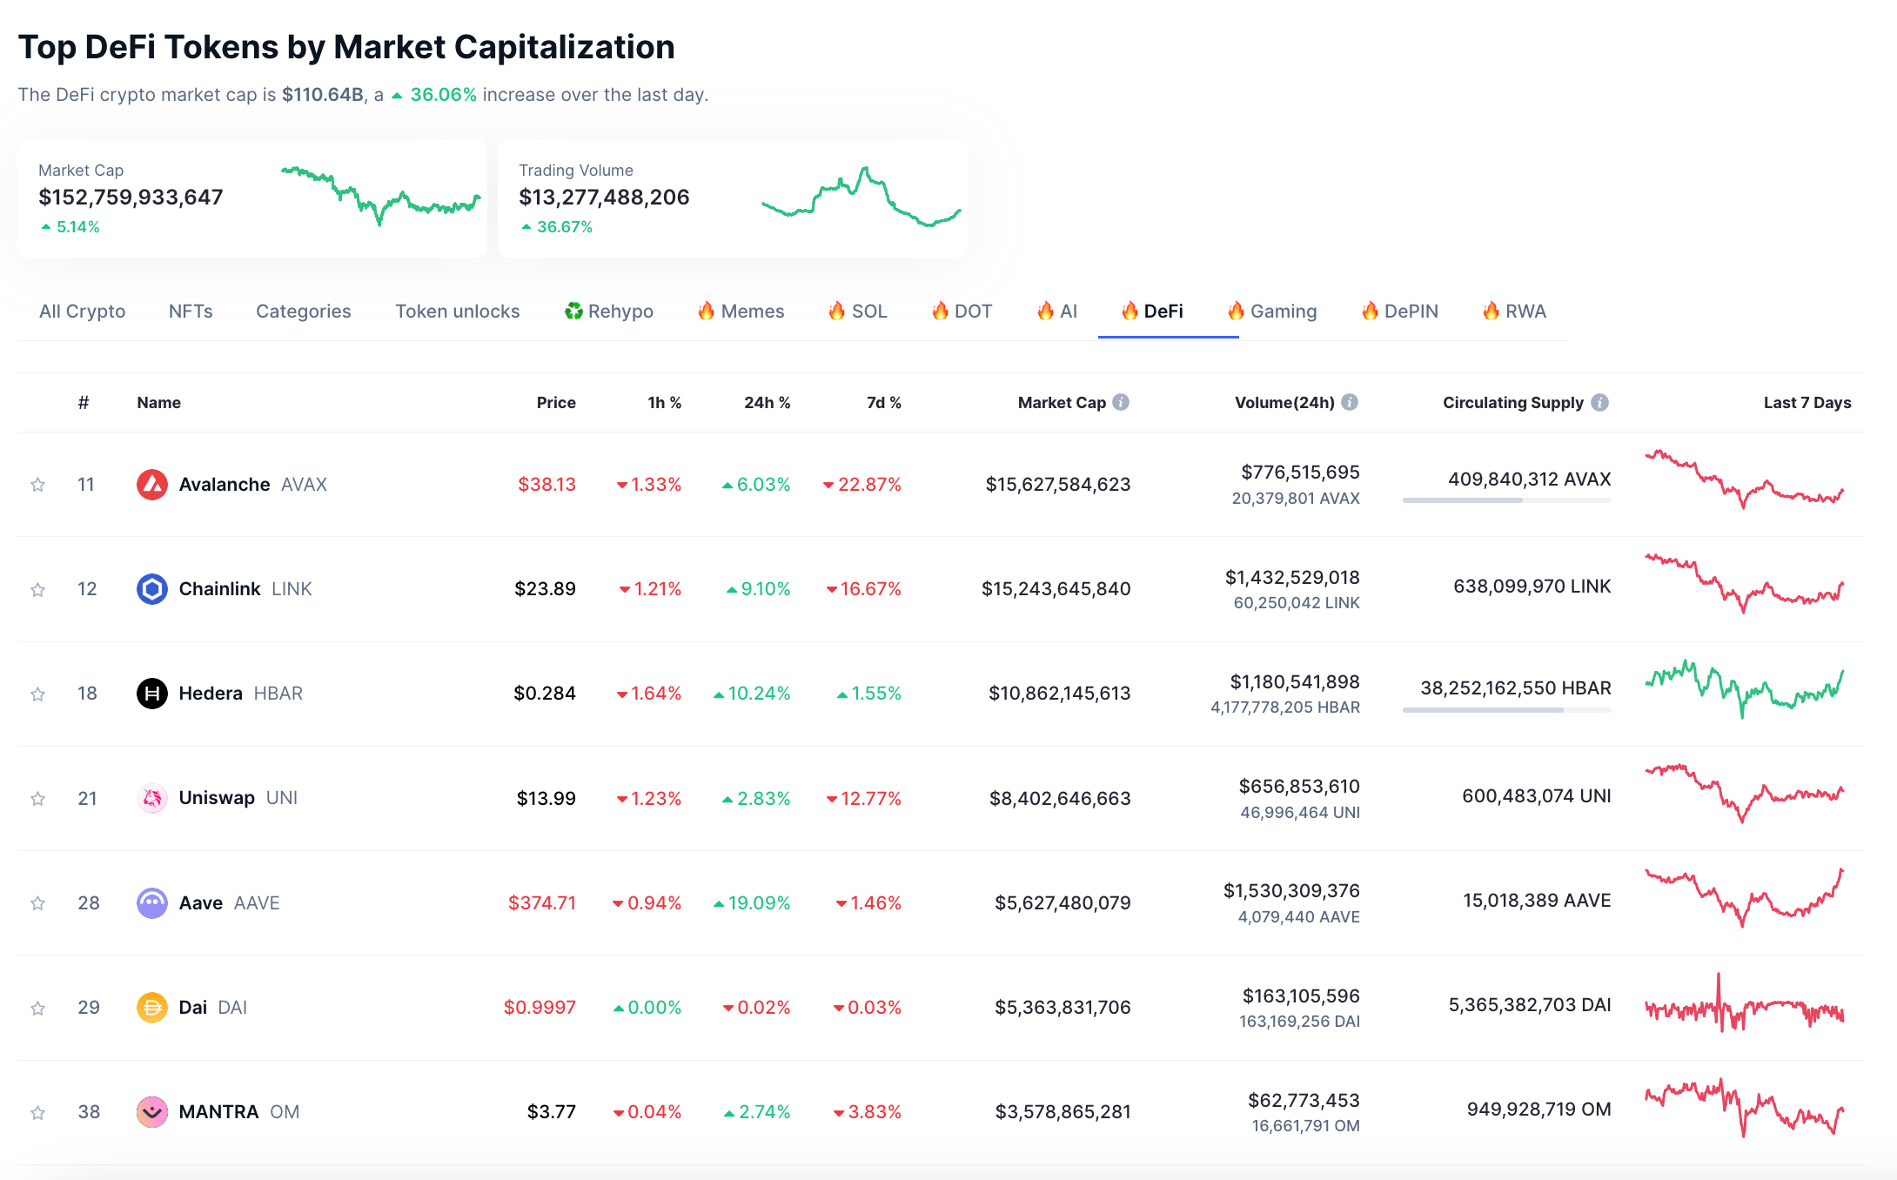Sort by the 24h % column
The width and height of the screenshot is (1897, 1180).
[x=768, y=402]
